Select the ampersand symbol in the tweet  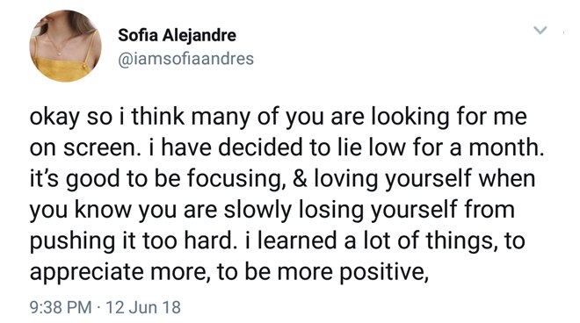[299, 178]
